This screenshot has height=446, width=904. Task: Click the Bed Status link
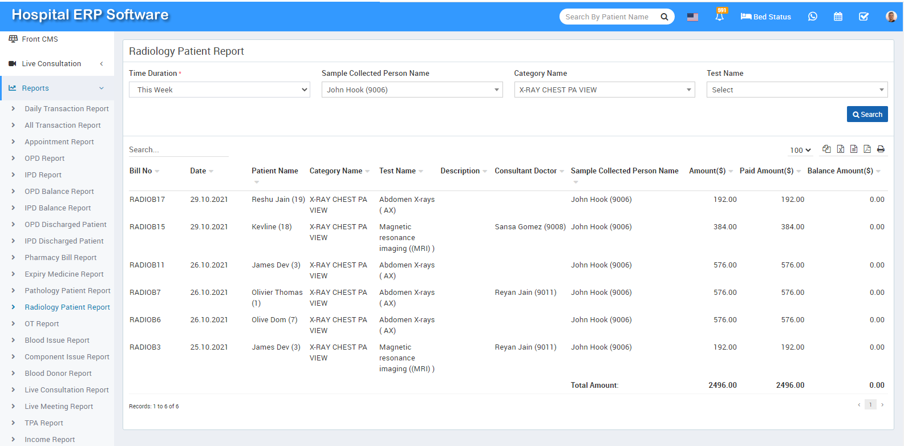pyautogui.click(x=765, y=17)
